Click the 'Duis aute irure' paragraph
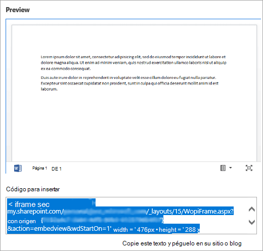 tap(129, 83)
